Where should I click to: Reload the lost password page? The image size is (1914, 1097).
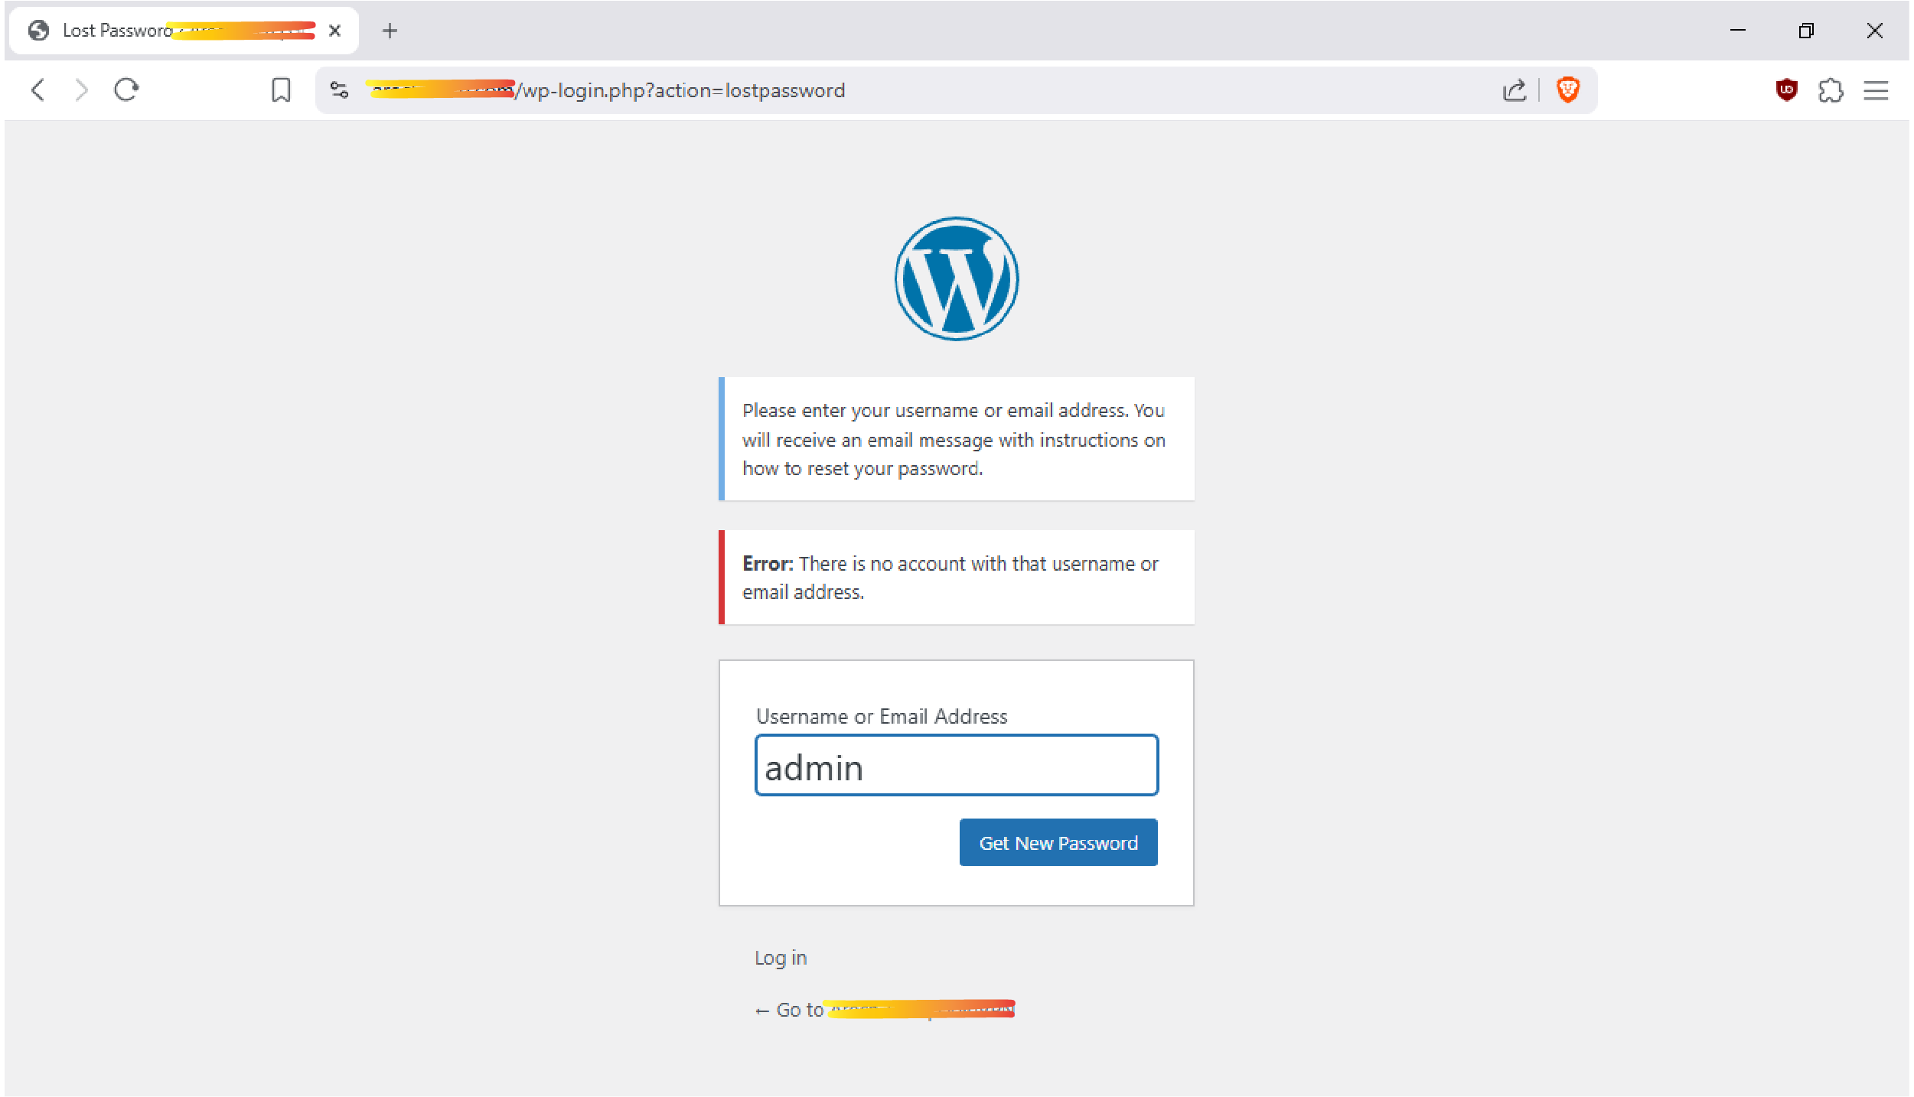click(x=126, y=90)
